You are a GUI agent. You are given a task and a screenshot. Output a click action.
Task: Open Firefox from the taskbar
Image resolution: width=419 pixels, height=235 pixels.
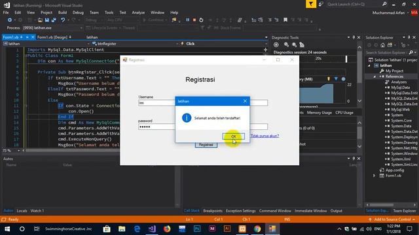tap(167, 229)
